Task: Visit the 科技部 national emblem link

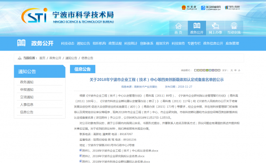Action: click(189, 8)
